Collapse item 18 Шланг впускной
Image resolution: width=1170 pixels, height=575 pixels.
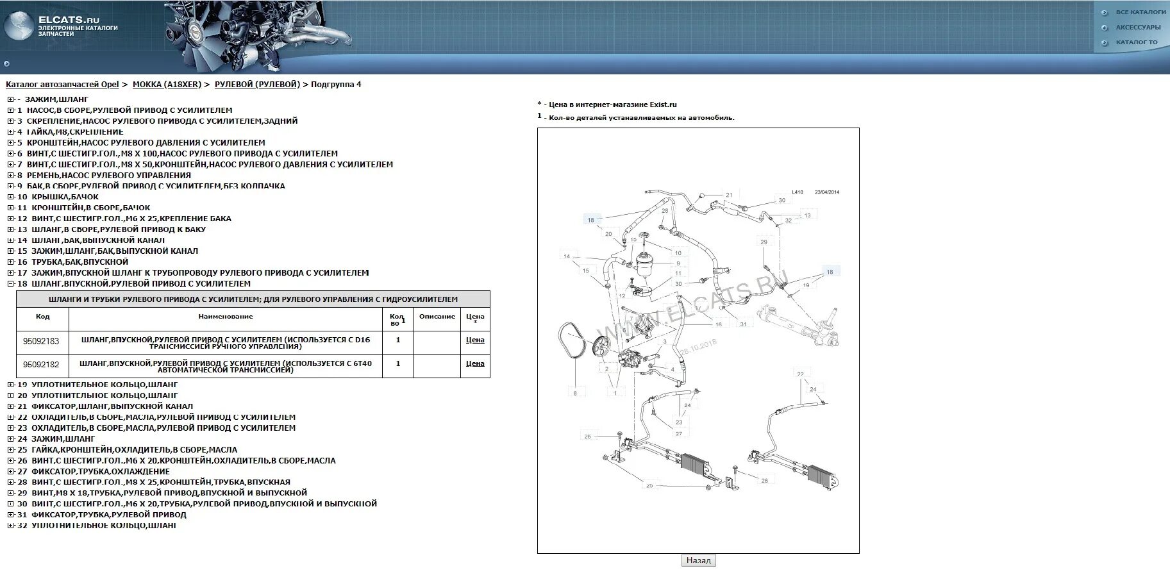[10, 284]
